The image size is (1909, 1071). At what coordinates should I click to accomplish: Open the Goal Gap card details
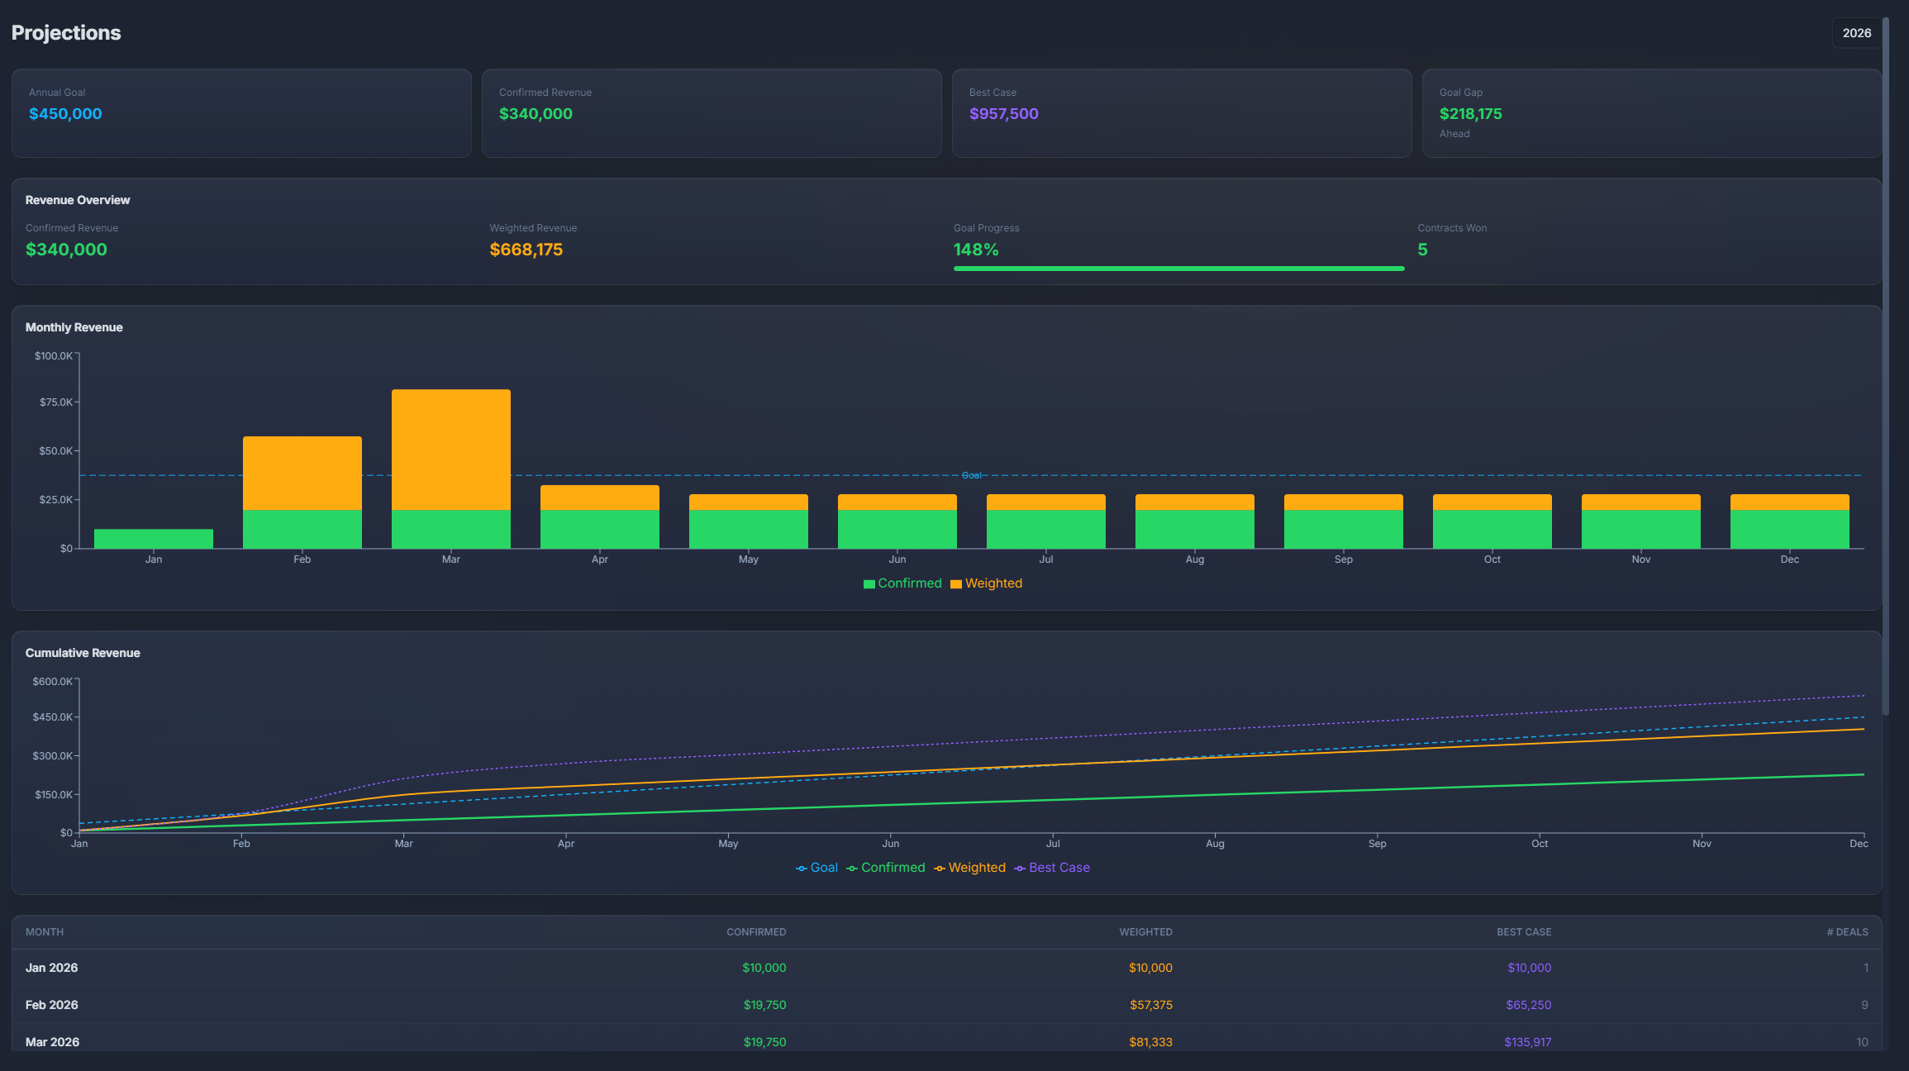1651,112
